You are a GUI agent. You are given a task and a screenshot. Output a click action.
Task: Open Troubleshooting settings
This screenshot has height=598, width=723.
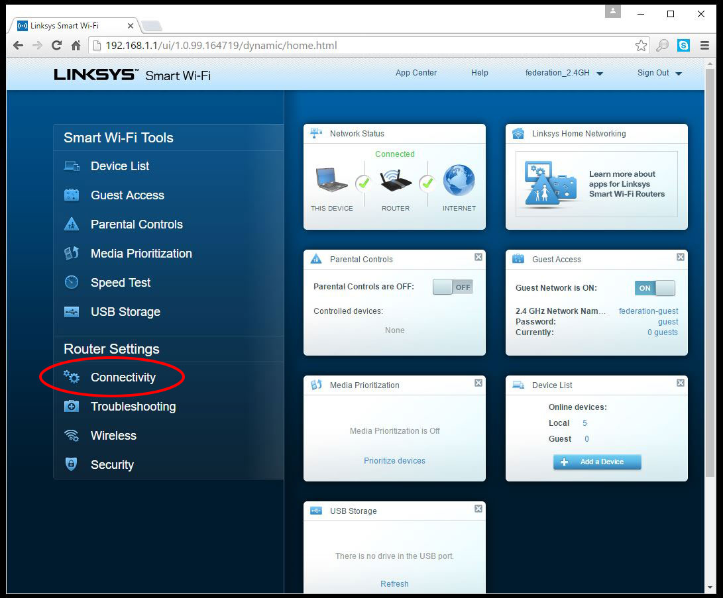click(x=133, y=407)
